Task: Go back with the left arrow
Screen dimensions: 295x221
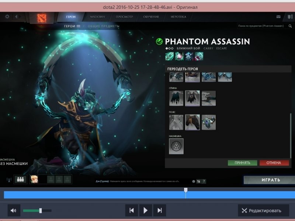Action: 16,17
